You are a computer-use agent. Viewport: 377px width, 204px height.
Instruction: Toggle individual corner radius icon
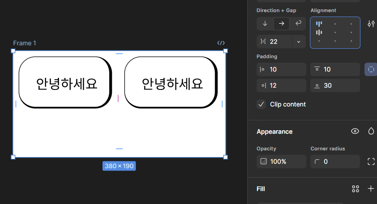pyautogui.click(x=371, y=161)
